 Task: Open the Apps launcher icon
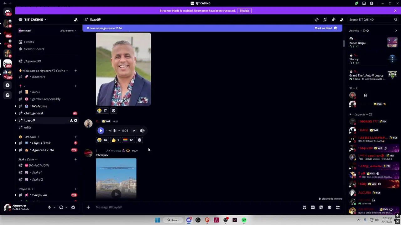click(338, 207)
